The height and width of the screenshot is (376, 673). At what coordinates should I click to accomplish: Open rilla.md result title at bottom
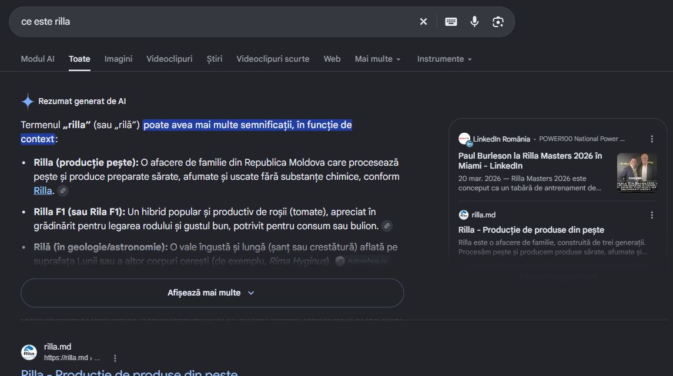(129, 372)
